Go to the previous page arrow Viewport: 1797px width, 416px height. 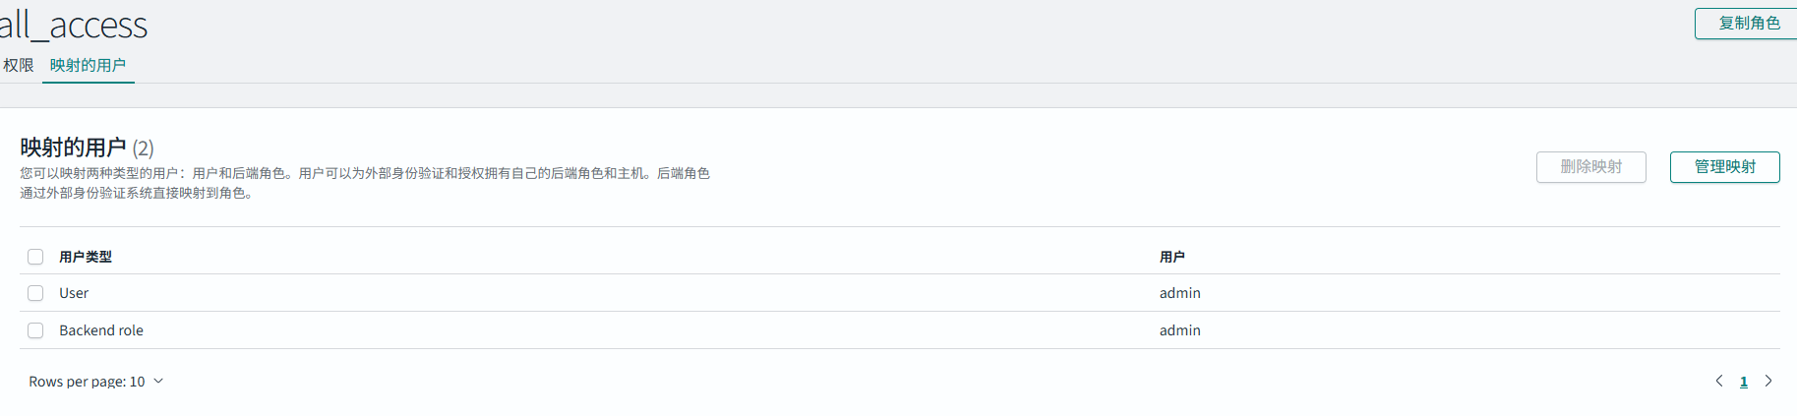(x=1719, y=382)
